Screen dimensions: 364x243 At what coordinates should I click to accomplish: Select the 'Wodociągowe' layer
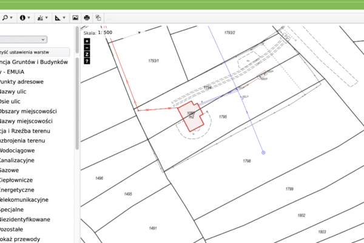click(x=18, y=151)
